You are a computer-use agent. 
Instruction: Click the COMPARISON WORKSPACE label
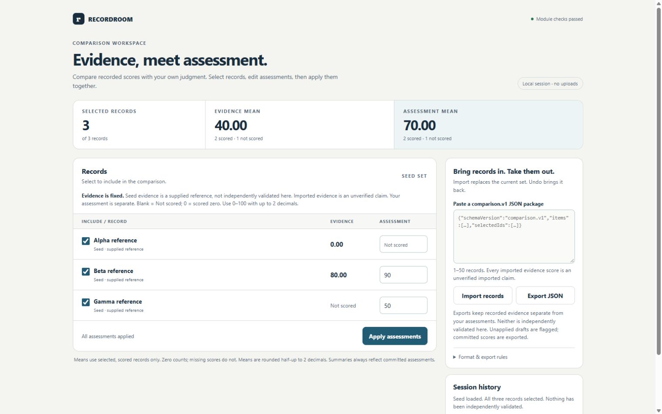(109, 43)
